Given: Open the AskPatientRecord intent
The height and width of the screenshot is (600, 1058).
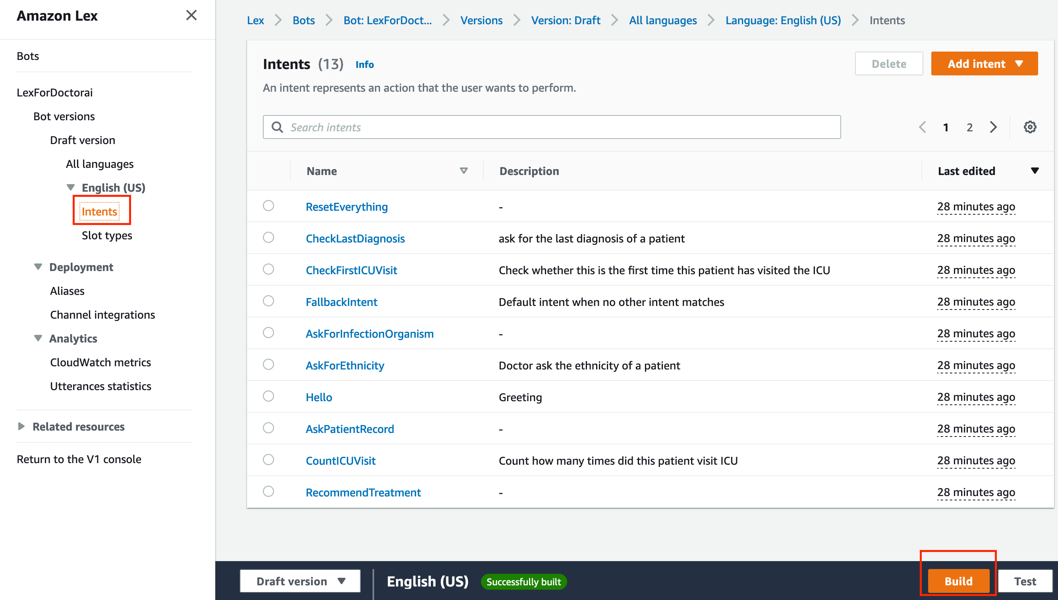Looking at the screenshot, I should [349, 429].
